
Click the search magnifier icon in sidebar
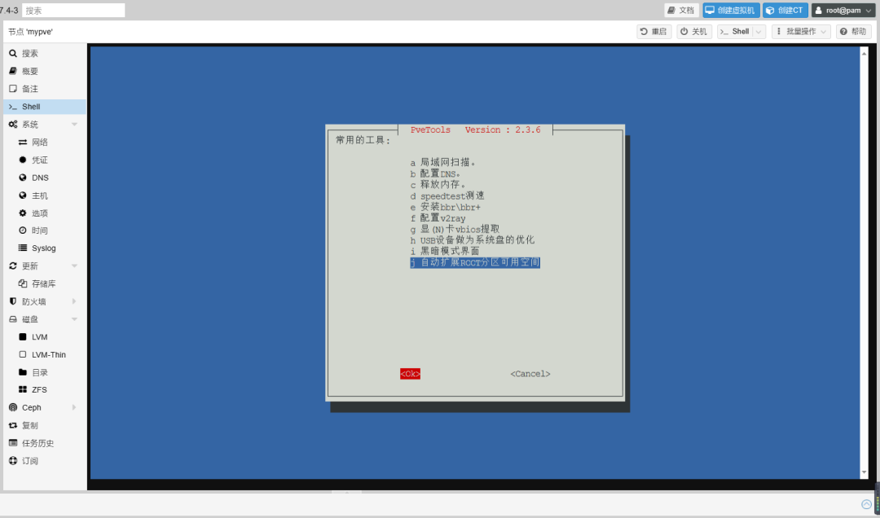tap(13, 53)
